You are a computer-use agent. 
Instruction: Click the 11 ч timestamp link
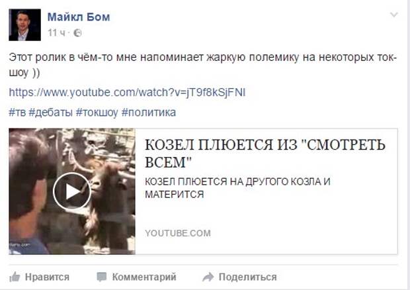point(56,33)
